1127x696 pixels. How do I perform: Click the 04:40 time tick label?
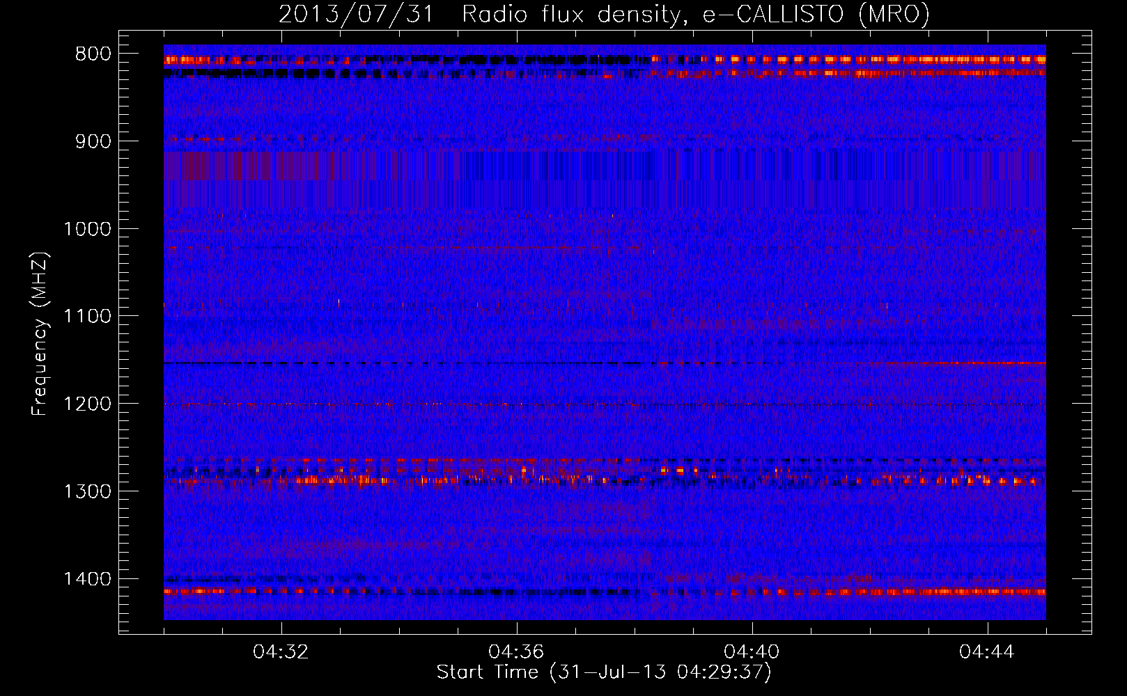click(x=752, y=652)
